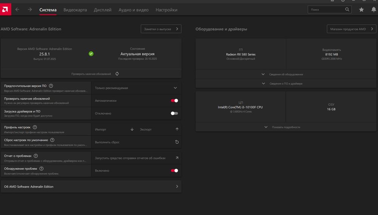Click Radeon RX 580 Series text
The height and width of the screenshot is (215, 378).
pos(240,54)
